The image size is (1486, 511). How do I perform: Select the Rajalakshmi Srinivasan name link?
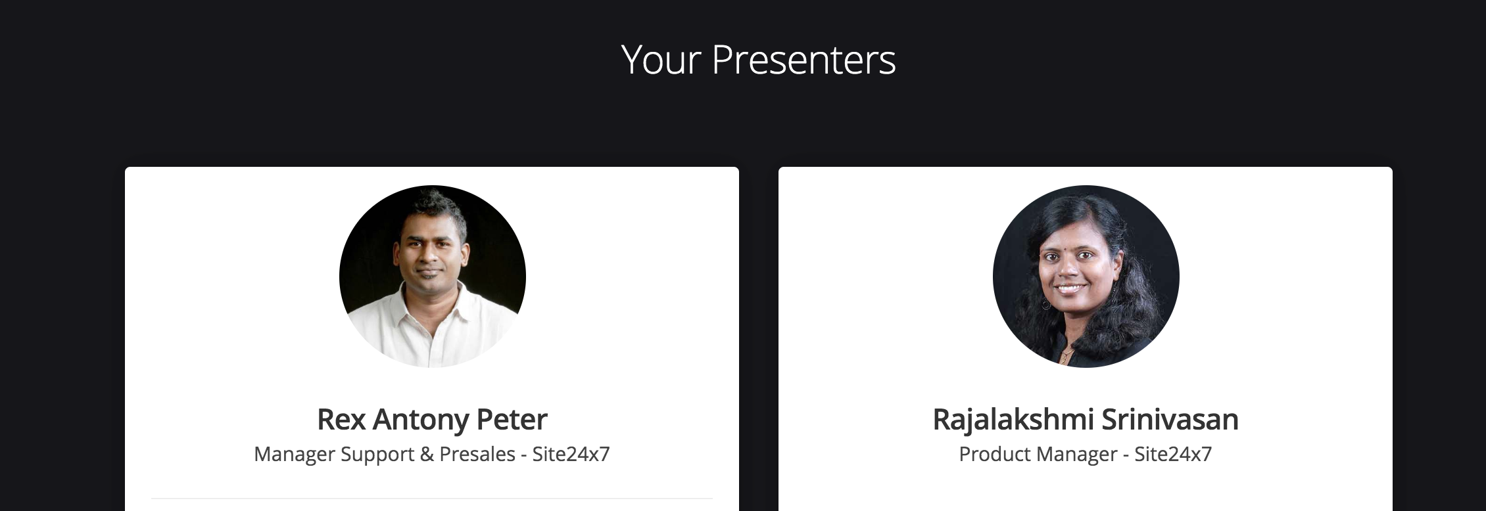(1086, 419)
